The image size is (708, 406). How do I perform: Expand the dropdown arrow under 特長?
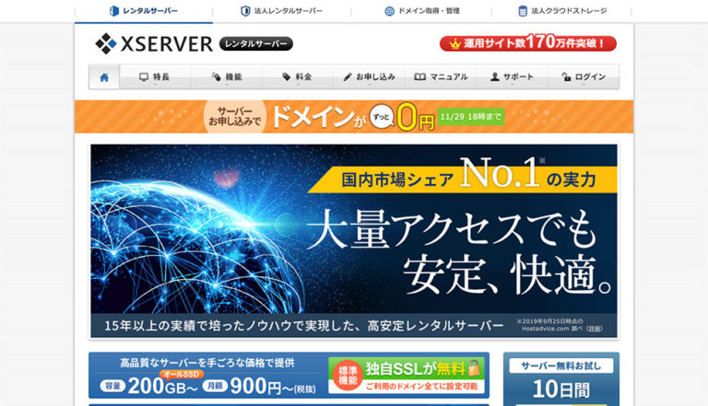click(155, 85)
